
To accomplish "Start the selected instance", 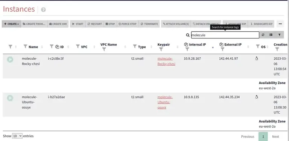I will pos(78,24).
